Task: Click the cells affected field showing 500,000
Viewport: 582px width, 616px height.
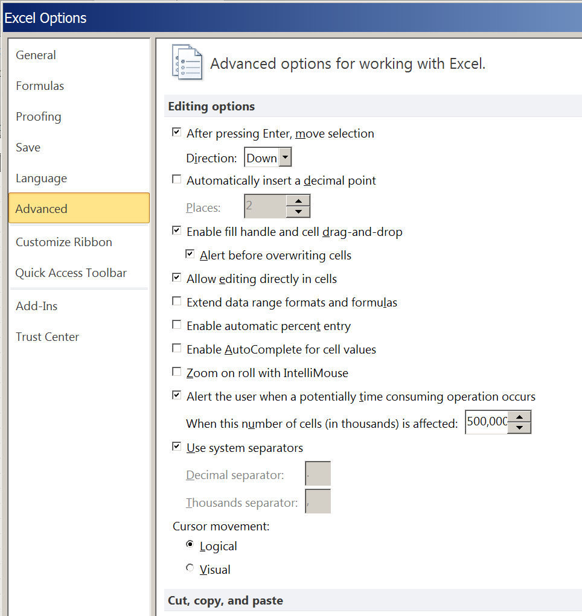Action: 487,422
